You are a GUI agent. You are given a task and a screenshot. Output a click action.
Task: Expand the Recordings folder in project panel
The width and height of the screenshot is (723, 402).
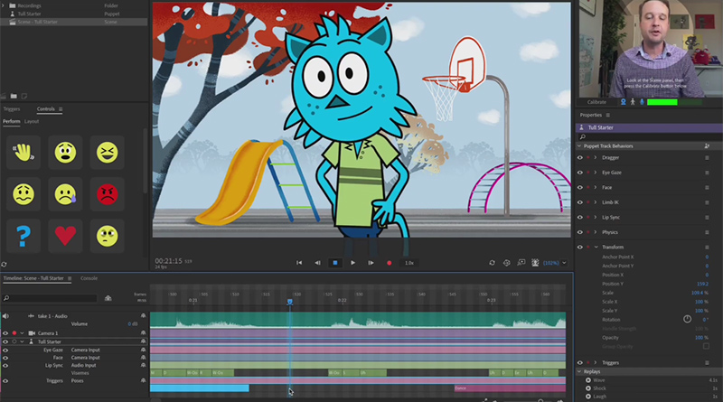pyautogui.click(x=5, y=5)
